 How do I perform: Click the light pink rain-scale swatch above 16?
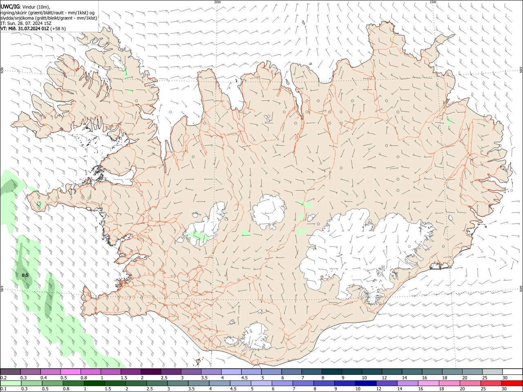pos(429,383)
